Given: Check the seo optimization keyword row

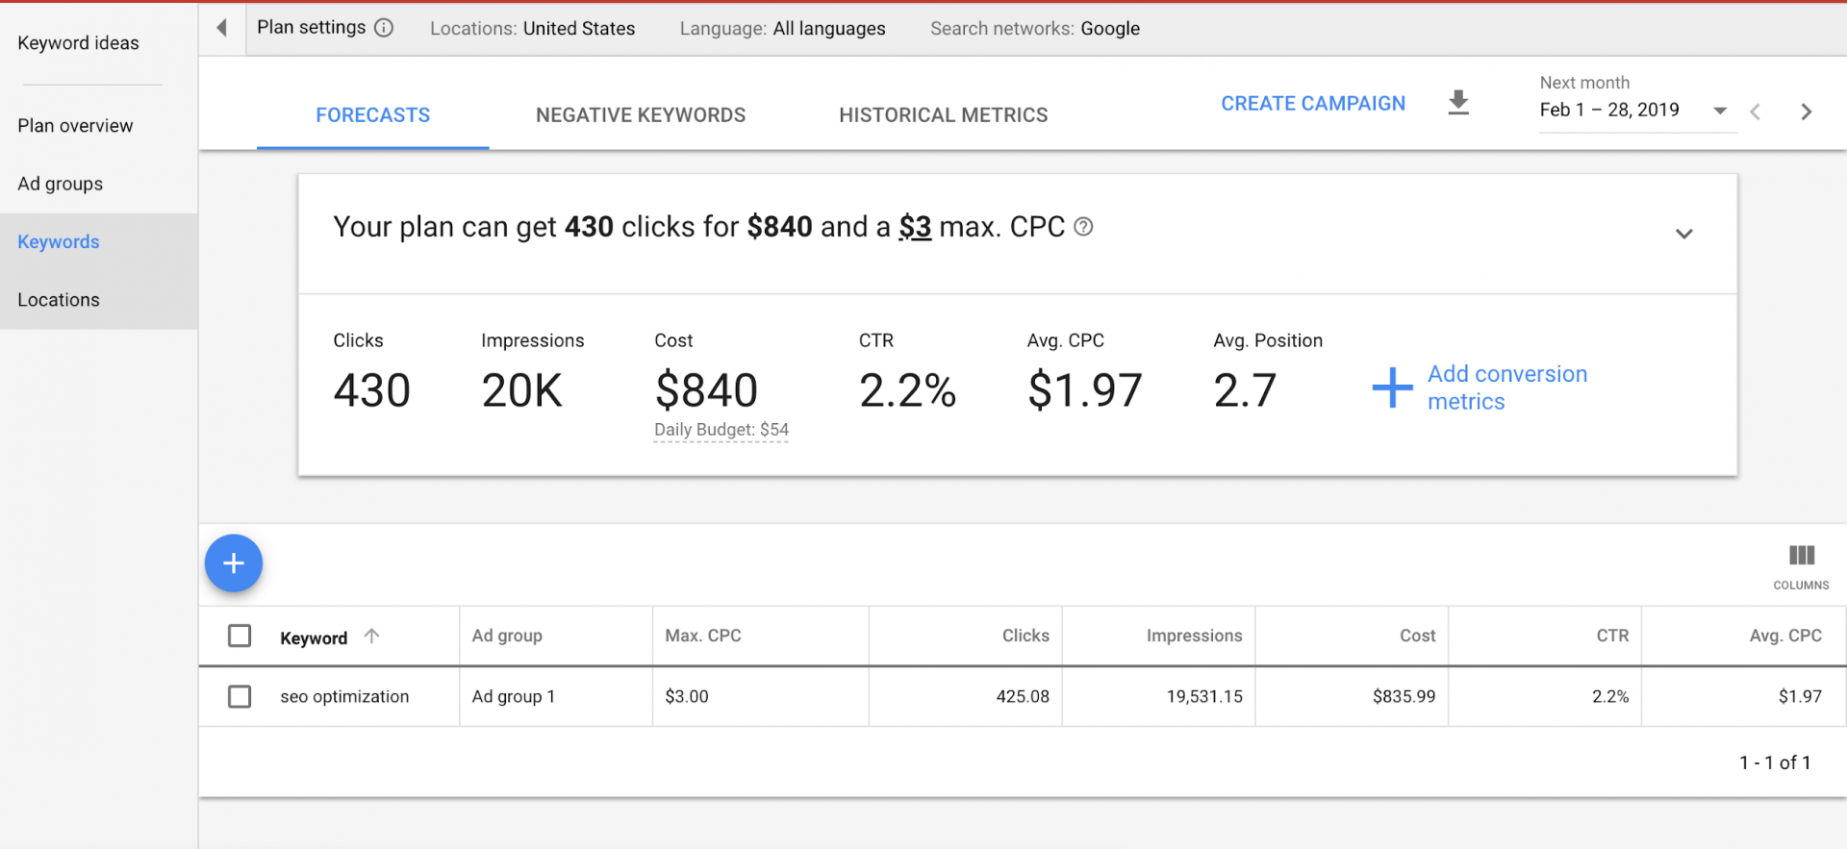Looking at the screenshot, I should pyautogui.click(x=240, y=696).
